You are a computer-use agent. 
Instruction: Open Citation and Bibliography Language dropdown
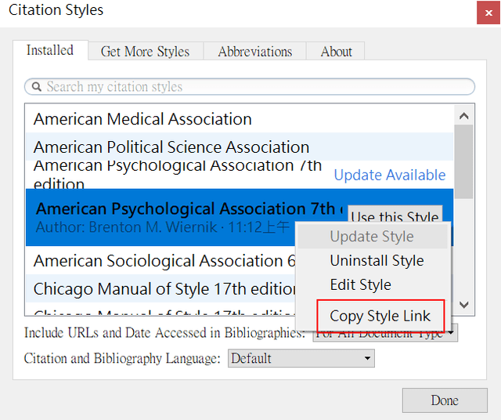point(301,358)
